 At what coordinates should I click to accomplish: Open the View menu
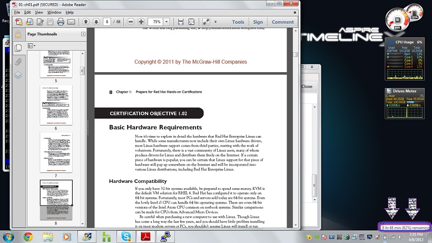40,12
